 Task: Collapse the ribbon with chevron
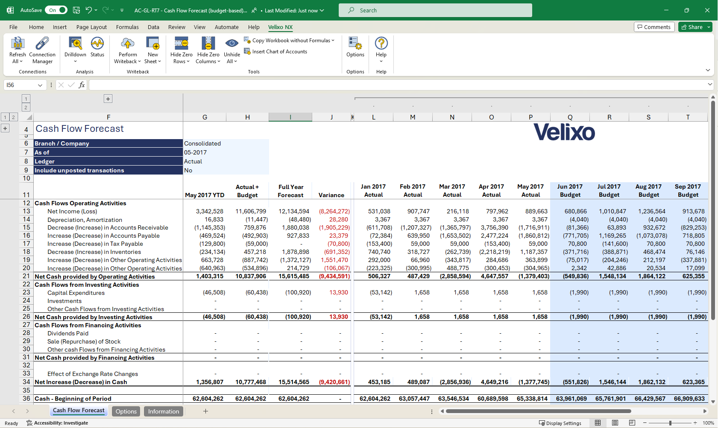pyautogui.click(x=708, y=70)
